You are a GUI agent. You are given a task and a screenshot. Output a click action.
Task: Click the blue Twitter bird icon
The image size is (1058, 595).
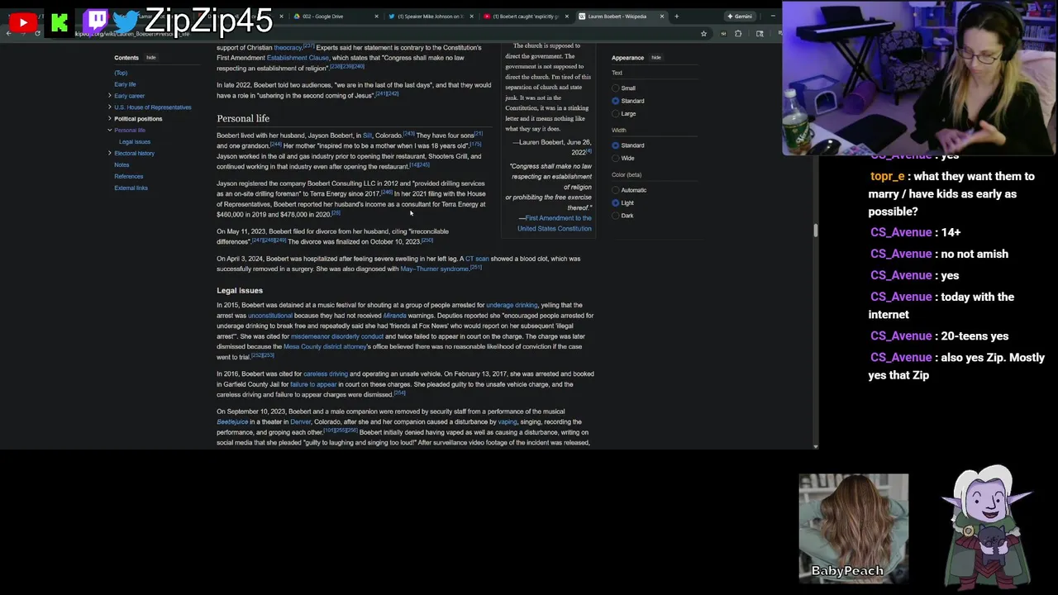127,21
